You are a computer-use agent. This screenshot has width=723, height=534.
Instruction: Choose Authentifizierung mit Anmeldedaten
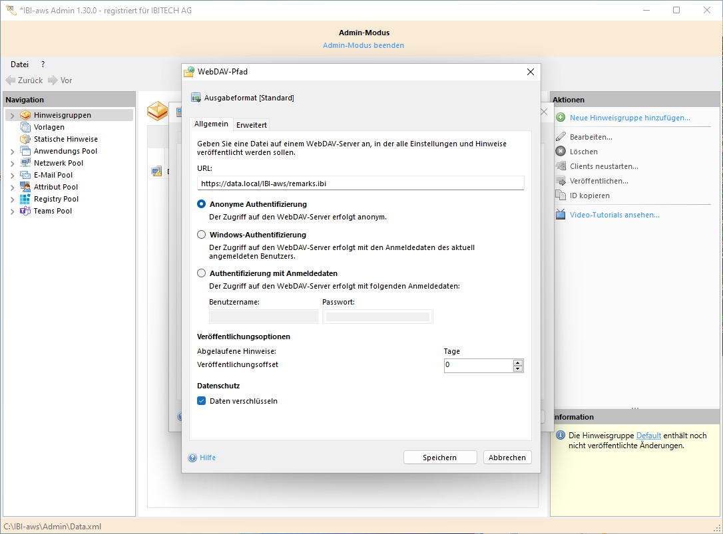click(x=201, y=273)
